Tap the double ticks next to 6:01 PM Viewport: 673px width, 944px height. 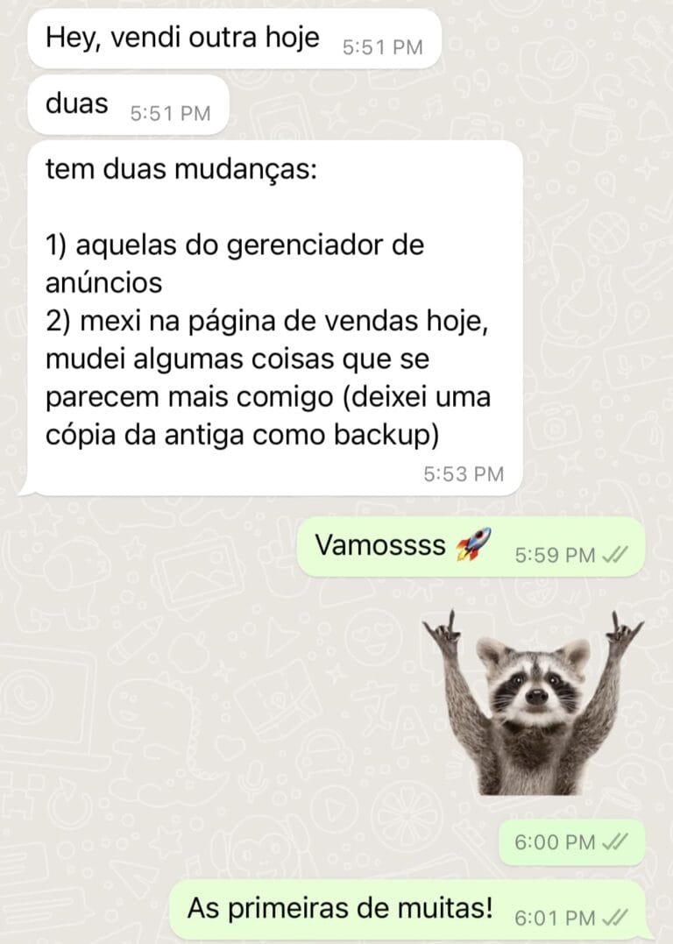pos(615,917)
